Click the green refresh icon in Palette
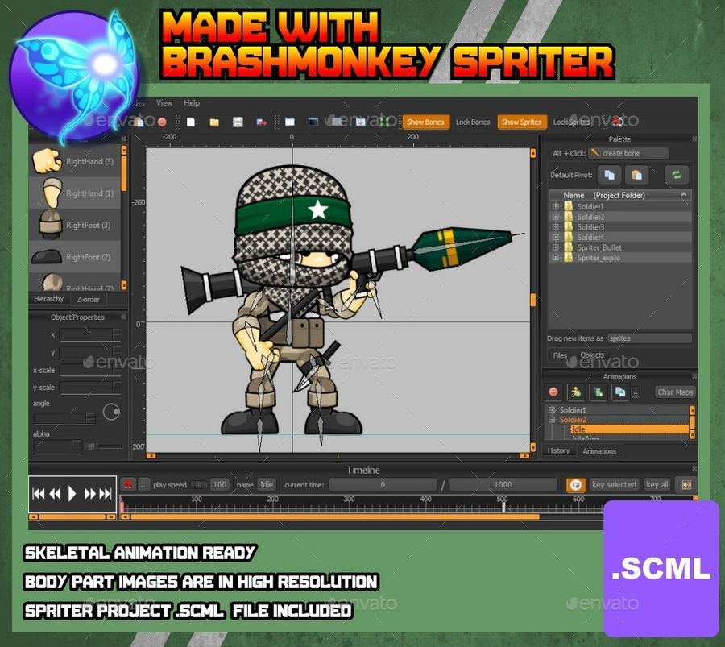The image size is (725, 647). (x=677, y=175)
